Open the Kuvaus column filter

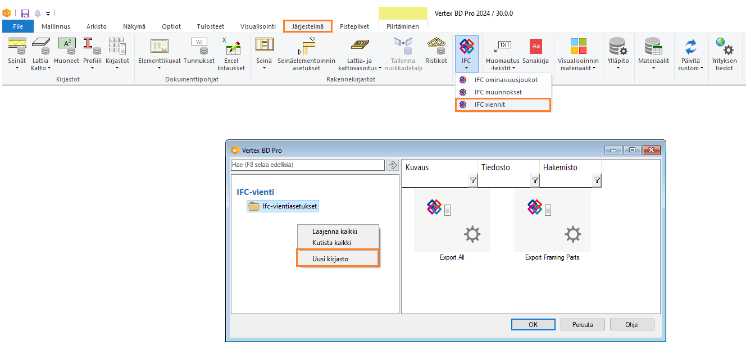click(473, 180)
